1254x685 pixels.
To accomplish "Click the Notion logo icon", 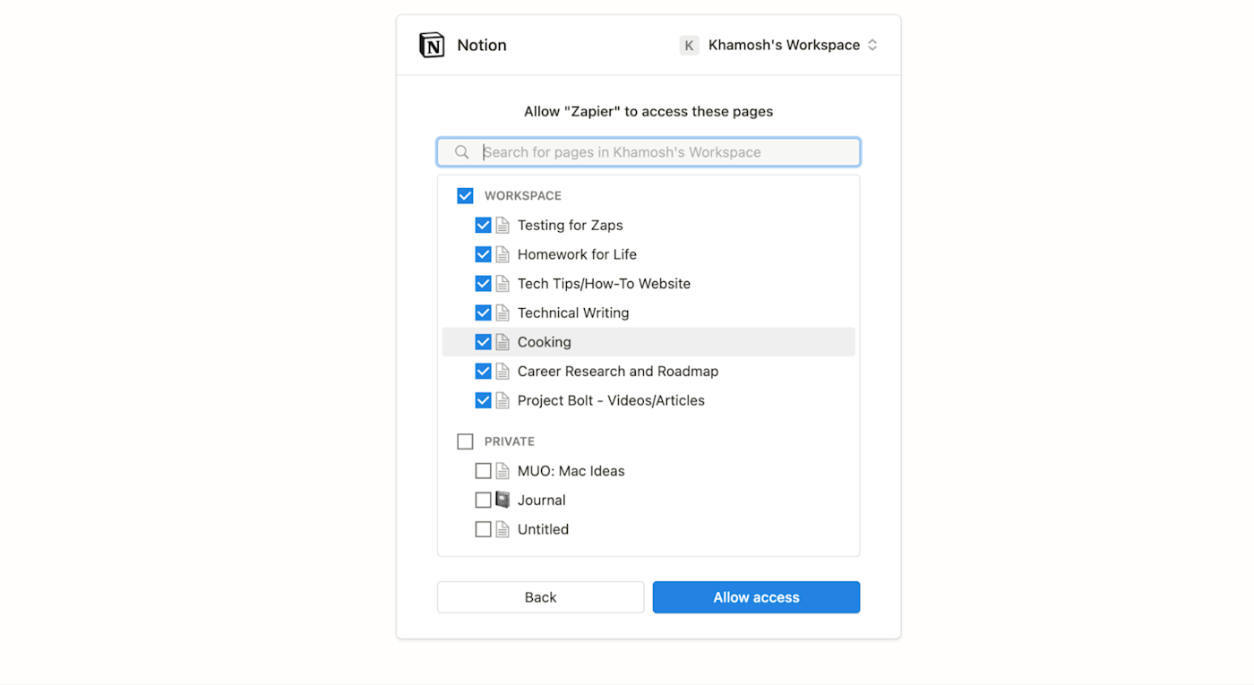I will click(x=432, y=45).
